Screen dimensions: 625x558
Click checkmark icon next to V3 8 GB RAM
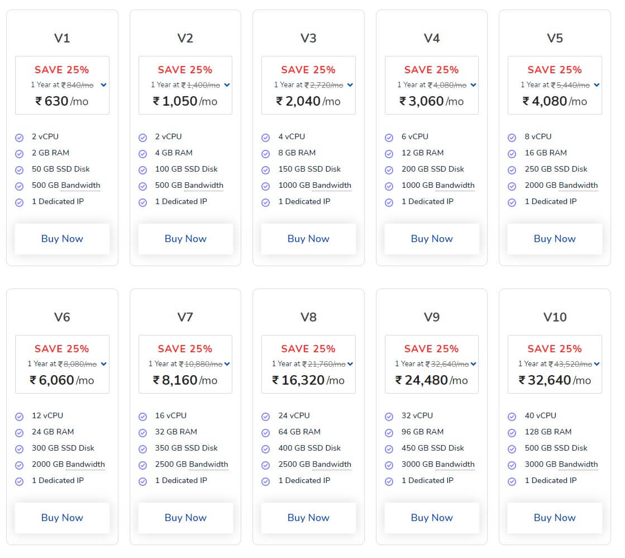[x=266, y=154]
